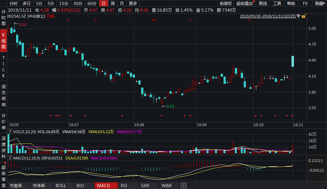This screenshot has height=189, width=327.
Task: Click the 3.53 low price label
Action: point(170,106)
